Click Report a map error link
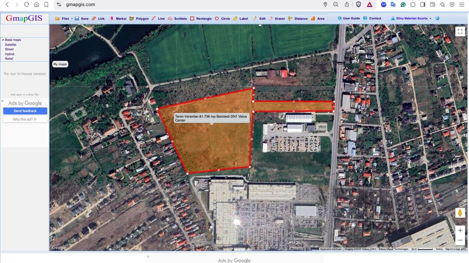Viewport: 469px width, 263px height. pos(455,249)
